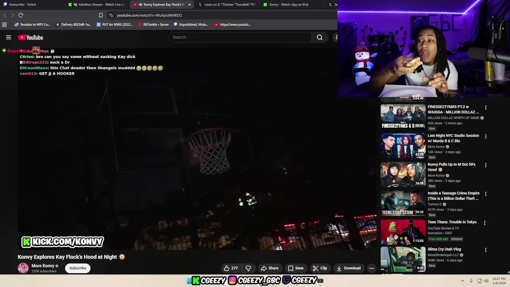Open Konvy Pulls Up to M Dot 59's Hood title
The width and height of the screenshot is (510, 287).
pyautogui.click(x=451, y=167)
